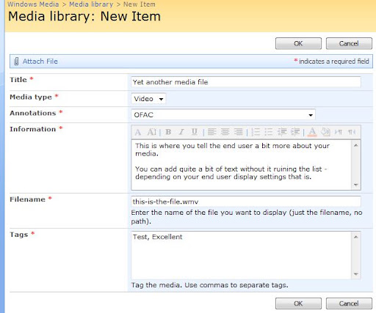Align Information text to center
The image size is (376, 313).
(225, 132)
